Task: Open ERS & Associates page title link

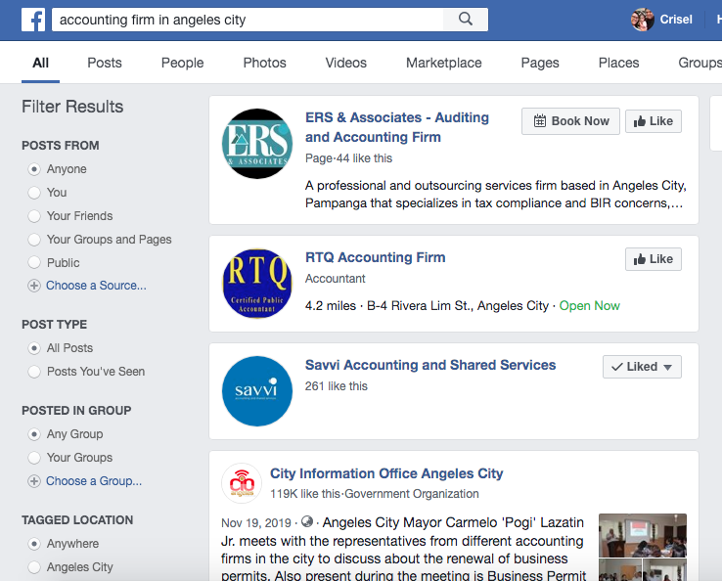Action: click(397, 127)
